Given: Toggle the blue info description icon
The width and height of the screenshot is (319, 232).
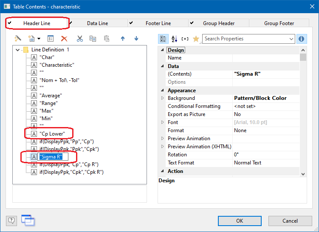Looking at the screenshot, I should click(x=302, y=39).
